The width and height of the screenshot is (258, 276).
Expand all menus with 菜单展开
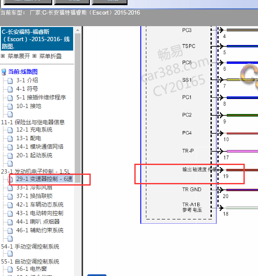coord(19,56)
